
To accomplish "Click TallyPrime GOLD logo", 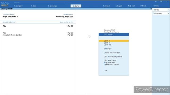I will [x=5, y=4].
